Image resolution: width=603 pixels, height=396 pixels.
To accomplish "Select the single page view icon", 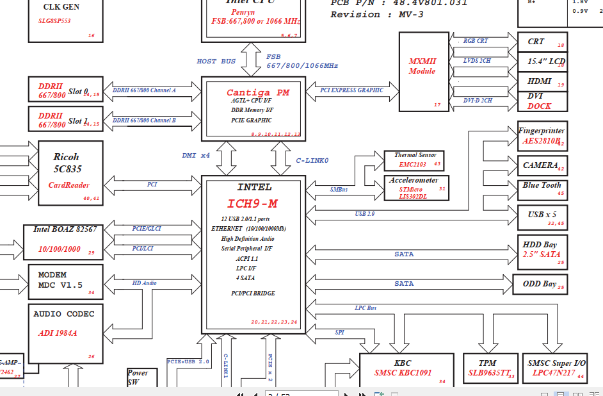I will (544, 393).
